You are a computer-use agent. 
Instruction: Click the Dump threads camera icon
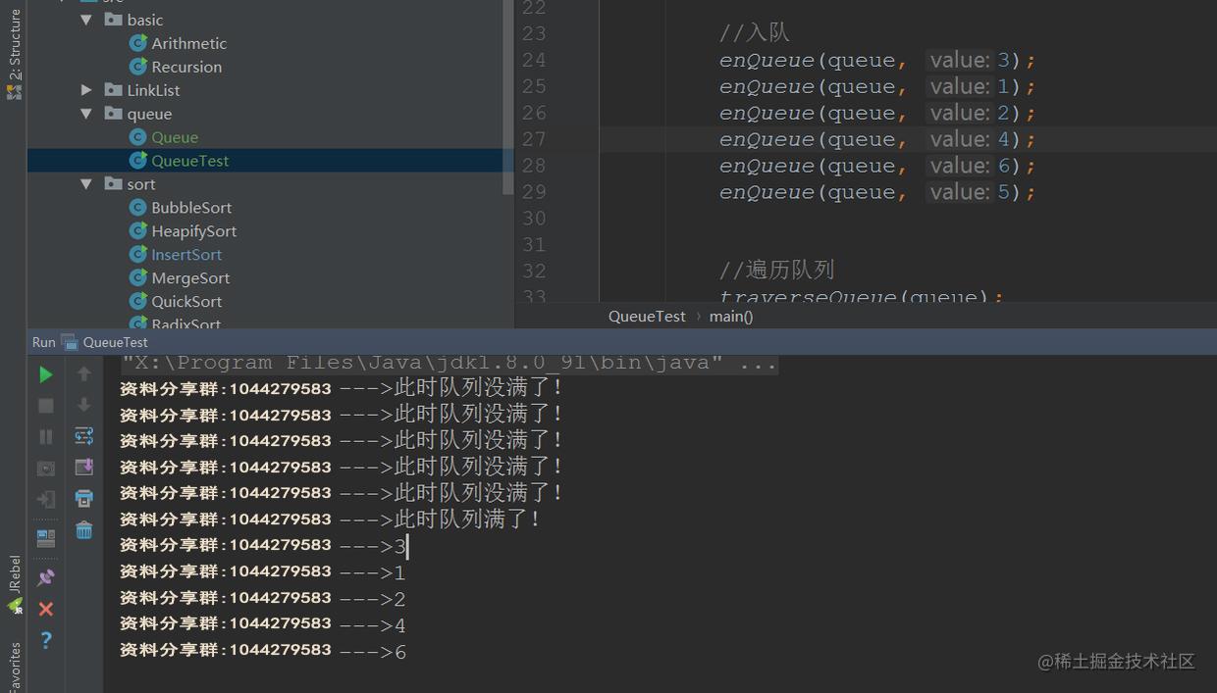click(45, 469)
